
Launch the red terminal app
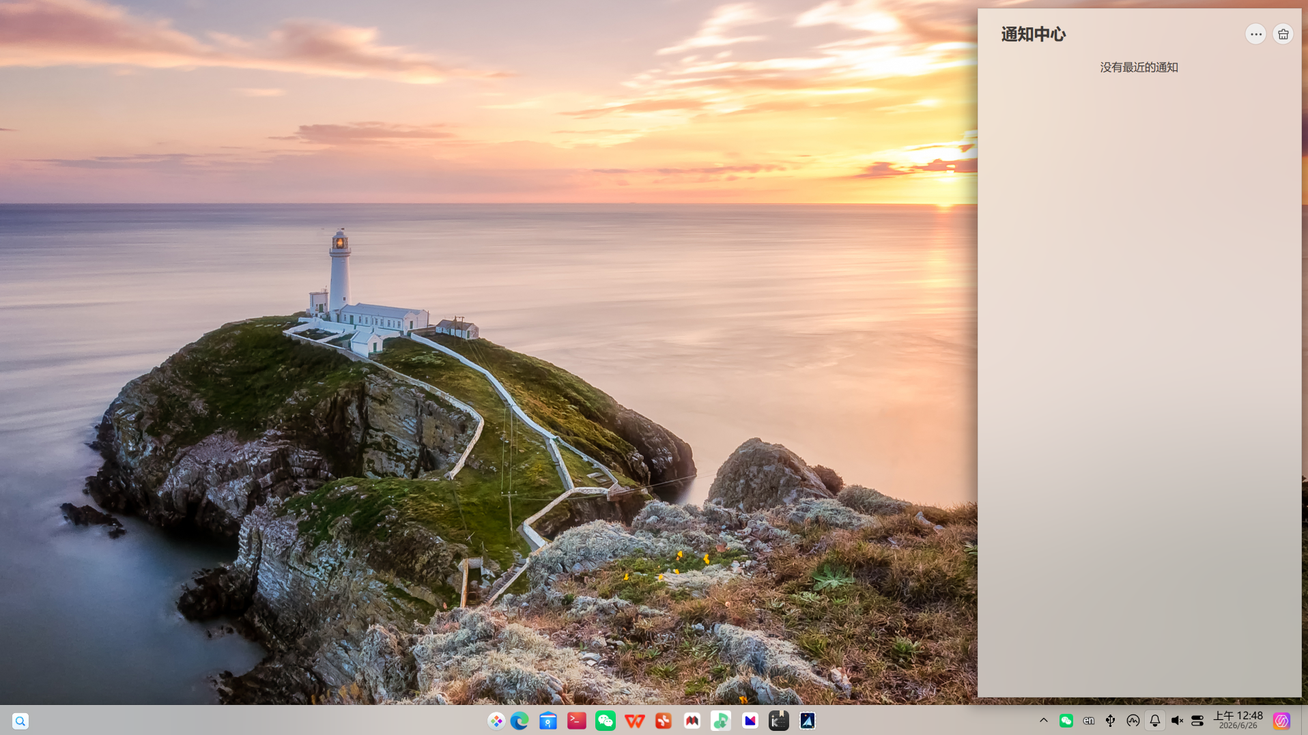point(577,721)
